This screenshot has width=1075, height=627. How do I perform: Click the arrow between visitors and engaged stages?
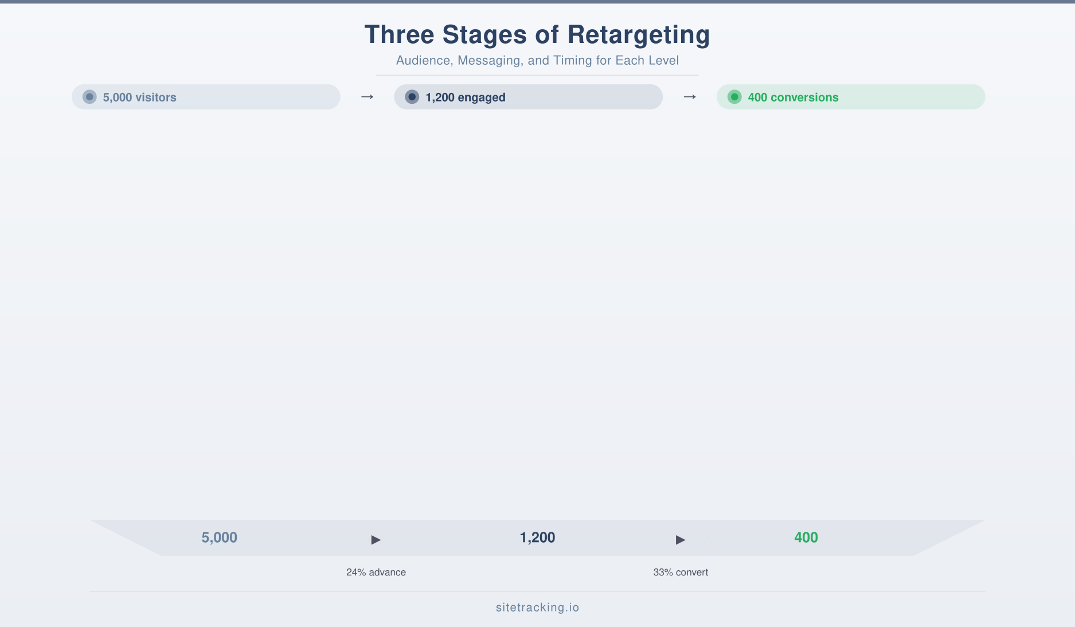pos(366,97)
